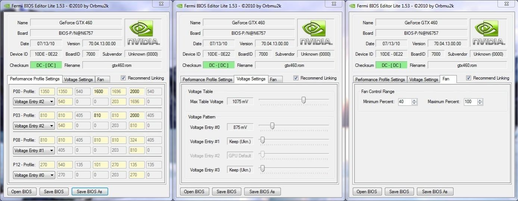Click the Maximum Percent field showing 100

pos(471,102)
